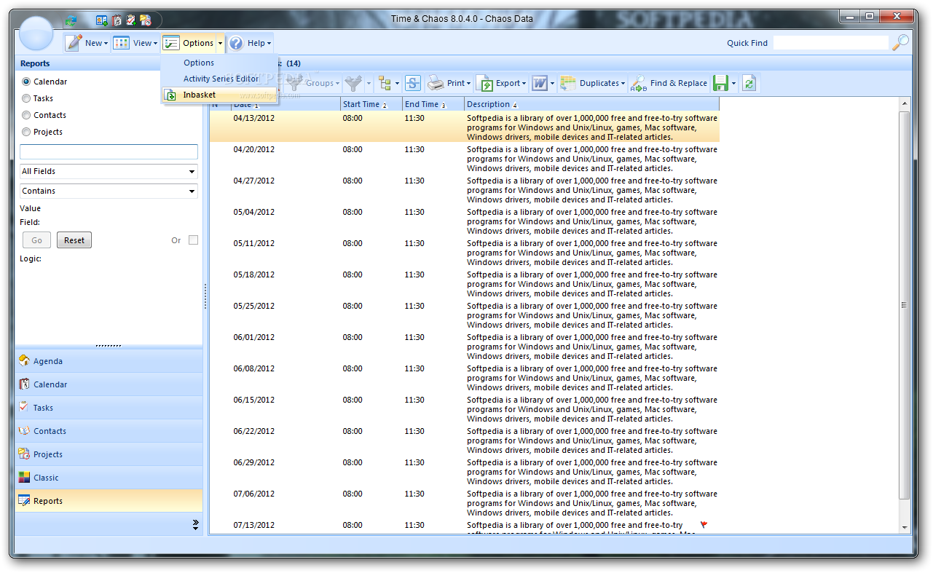Click the filter funnel icon in toolbar
The height and width of the screenshot is (573, 933).
click(x=353, y=83)
